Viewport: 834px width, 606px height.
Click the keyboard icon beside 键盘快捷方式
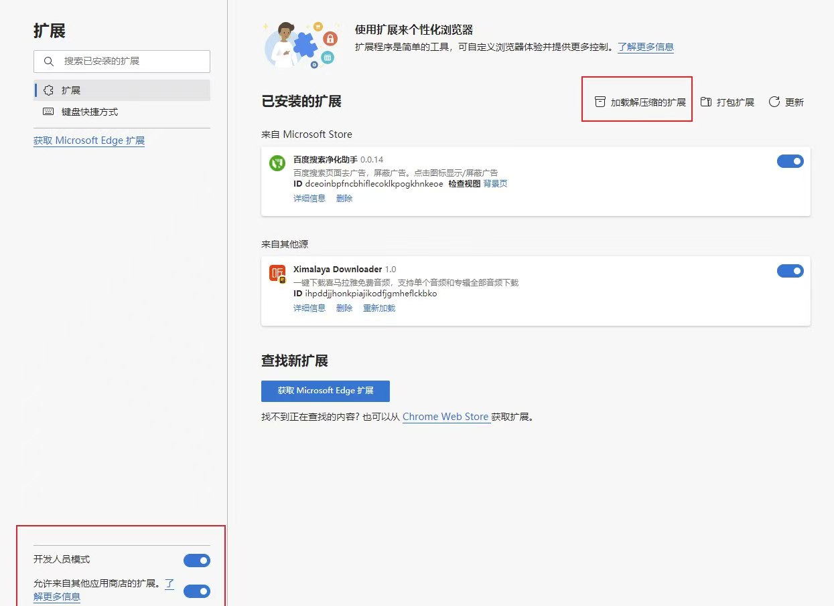pos(48,112)
